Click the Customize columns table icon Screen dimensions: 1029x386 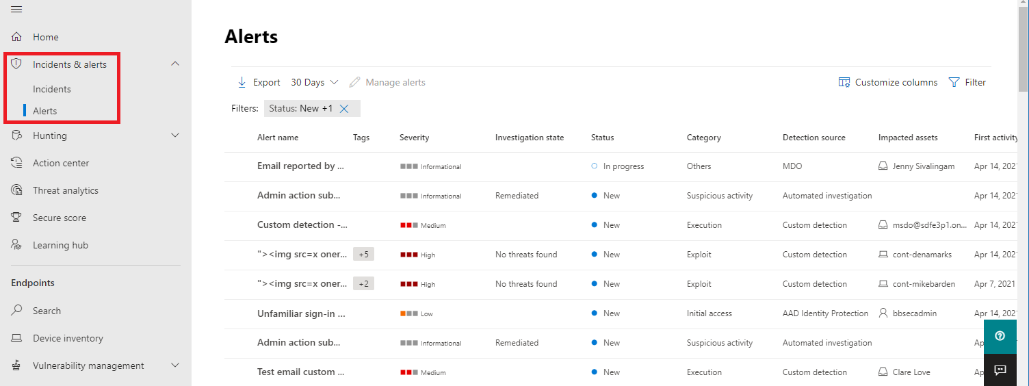point(844,82)
